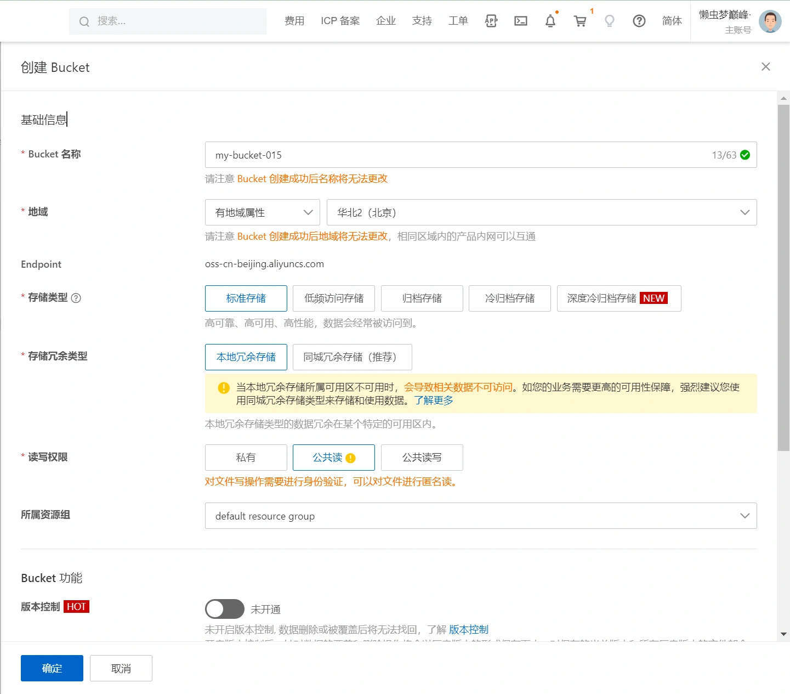The width and height of the screenshot is (790, 694).
Task: Open the 费用 menu in header
Action: click(x=294, y=21)
